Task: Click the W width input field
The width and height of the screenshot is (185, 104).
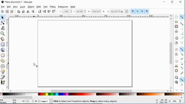Action: click(95, 12)
